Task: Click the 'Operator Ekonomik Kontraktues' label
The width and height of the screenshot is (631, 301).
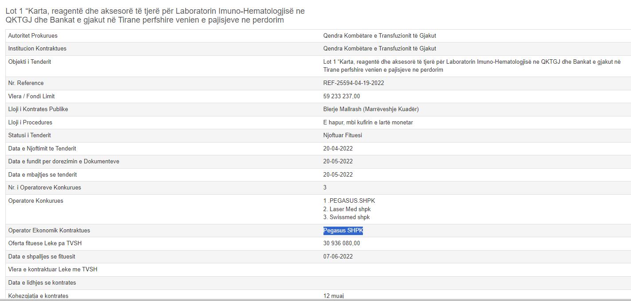Action: [x=49, y=231]
